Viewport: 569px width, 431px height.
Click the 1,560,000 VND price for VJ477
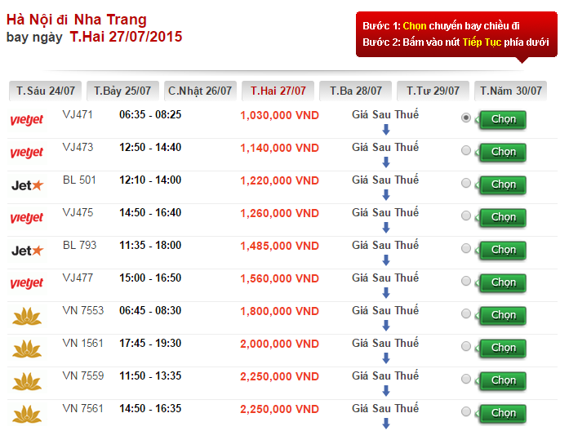[279, 278]
